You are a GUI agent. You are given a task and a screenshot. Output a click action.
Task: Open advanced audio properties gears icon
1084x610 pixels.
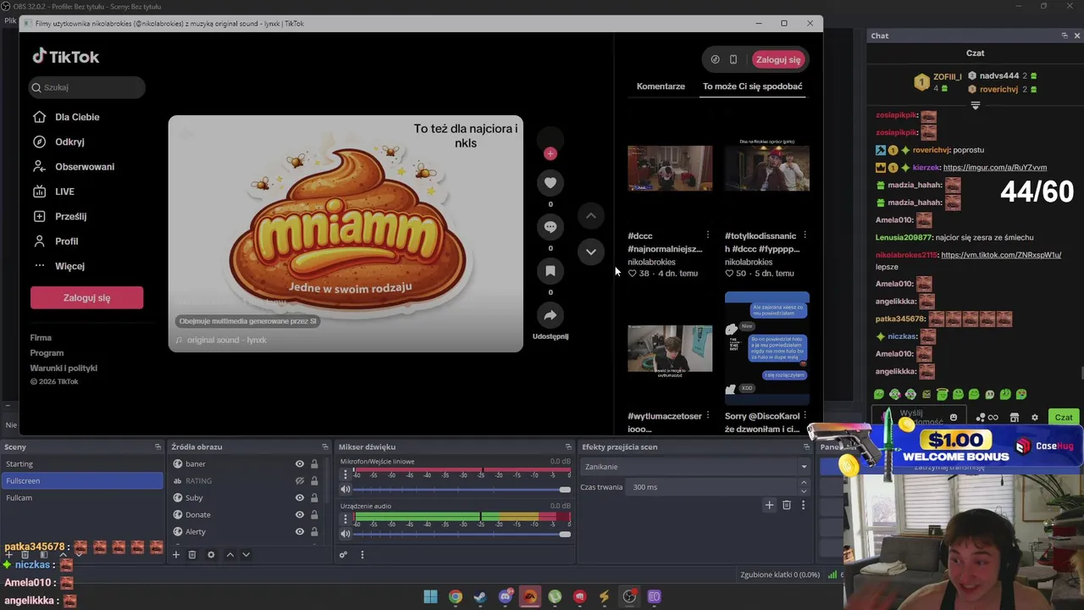[343, 555]
